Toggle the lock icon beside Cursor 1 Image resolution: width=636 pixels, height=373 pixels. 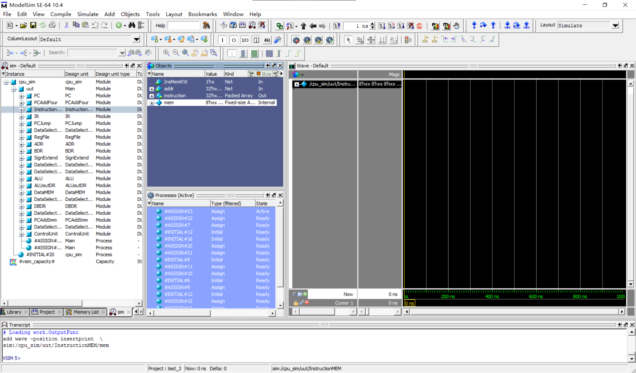tap(296, 303)
